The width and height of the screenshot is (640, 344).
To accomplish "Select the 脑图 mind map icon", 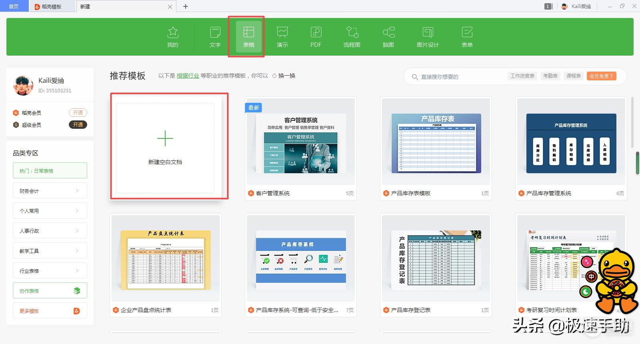I will [388, 37].
